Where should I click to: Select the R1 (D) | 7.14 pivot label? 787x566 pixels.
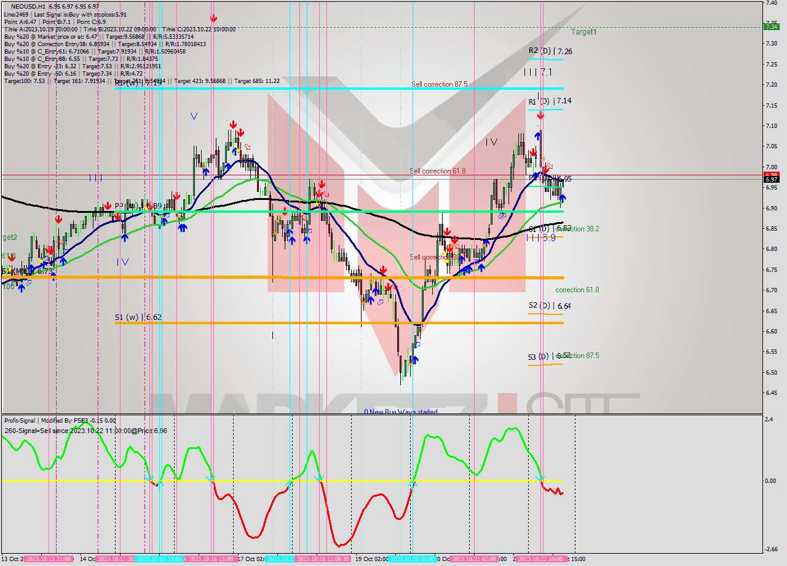(550, 101)
